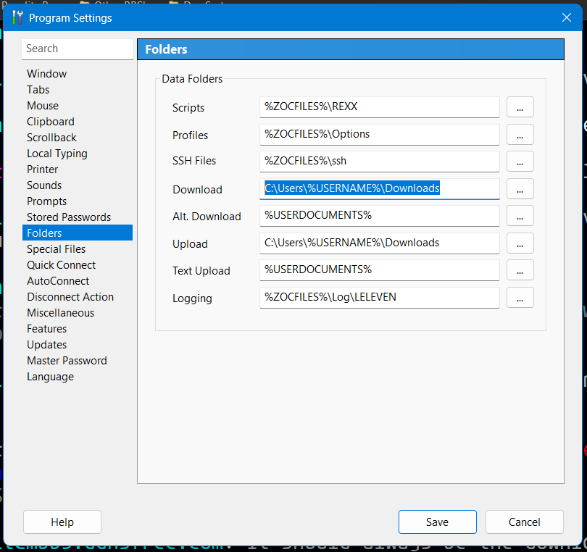Click the Search field in the sidebar
The height and width of the screenshot is (552, 587).
tap(77, 49)
